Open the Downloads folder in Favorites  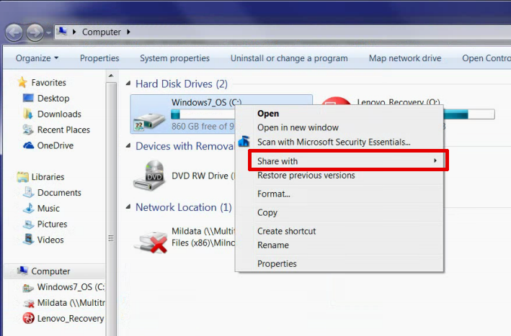coord(59,114)
